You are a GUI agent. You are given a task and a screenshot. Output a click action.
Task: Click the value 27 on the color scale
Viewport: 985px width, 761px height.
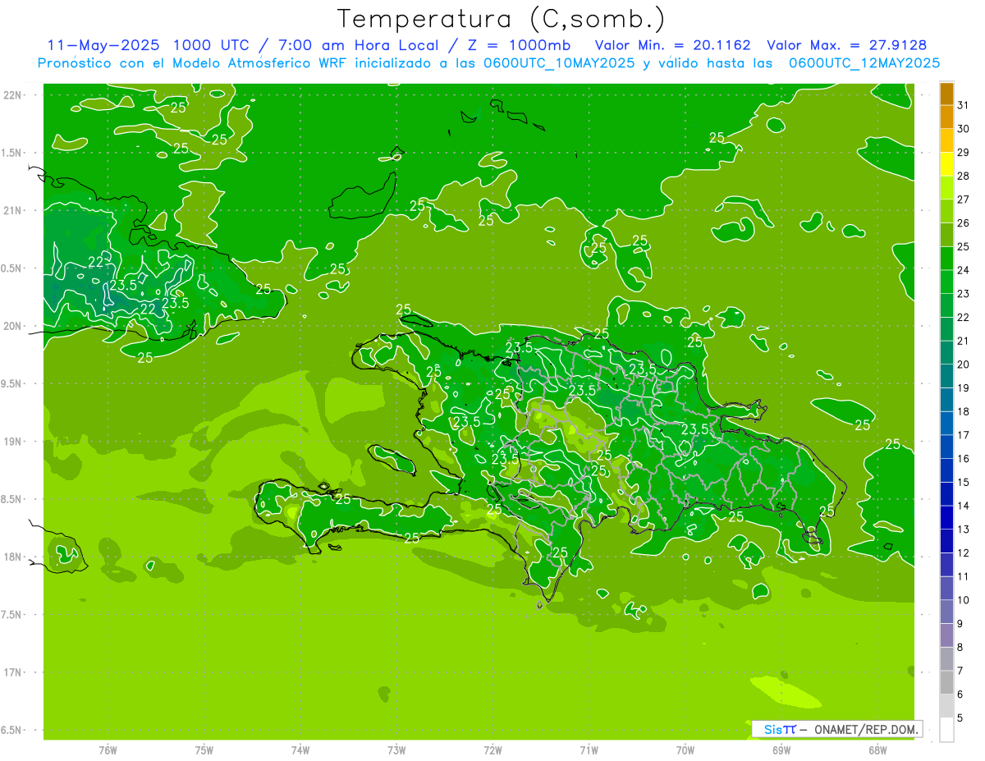[x=963, y=199]
